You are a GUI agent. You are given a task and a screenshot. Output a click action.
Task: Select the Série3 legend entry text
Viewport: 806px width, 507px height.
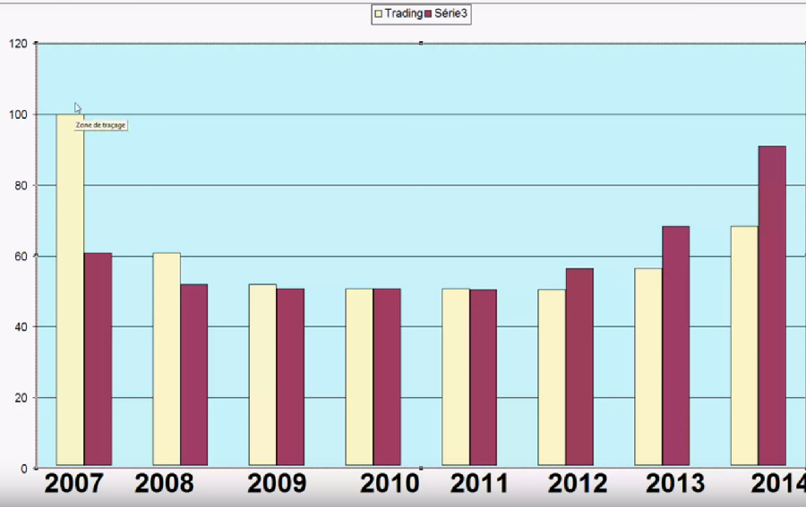(450, 13)
